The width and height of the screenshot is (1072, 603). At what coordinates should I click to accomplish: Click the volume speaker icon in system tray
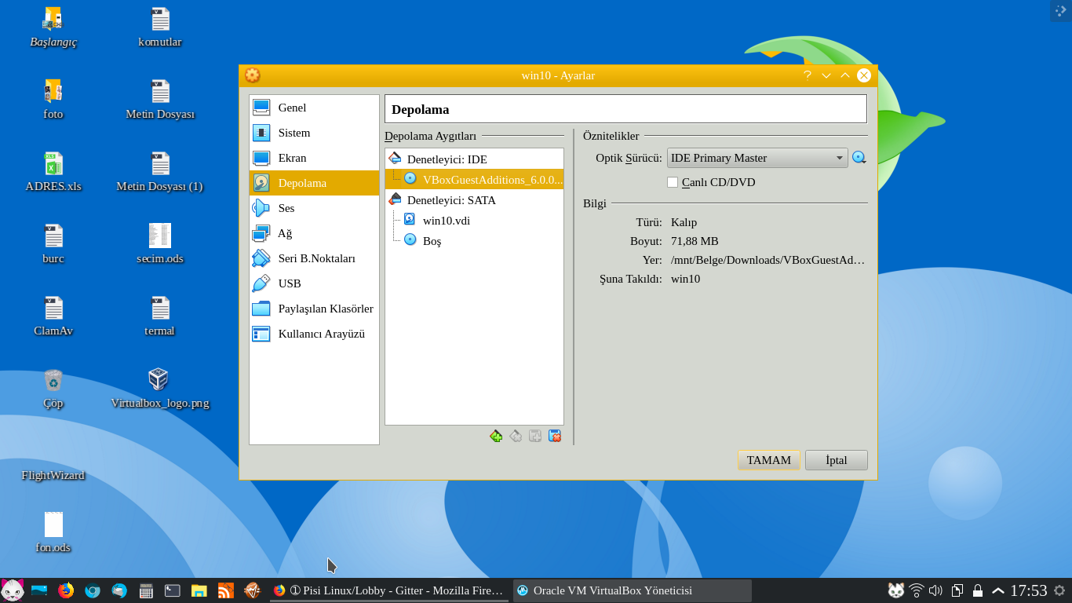point(935,590)
